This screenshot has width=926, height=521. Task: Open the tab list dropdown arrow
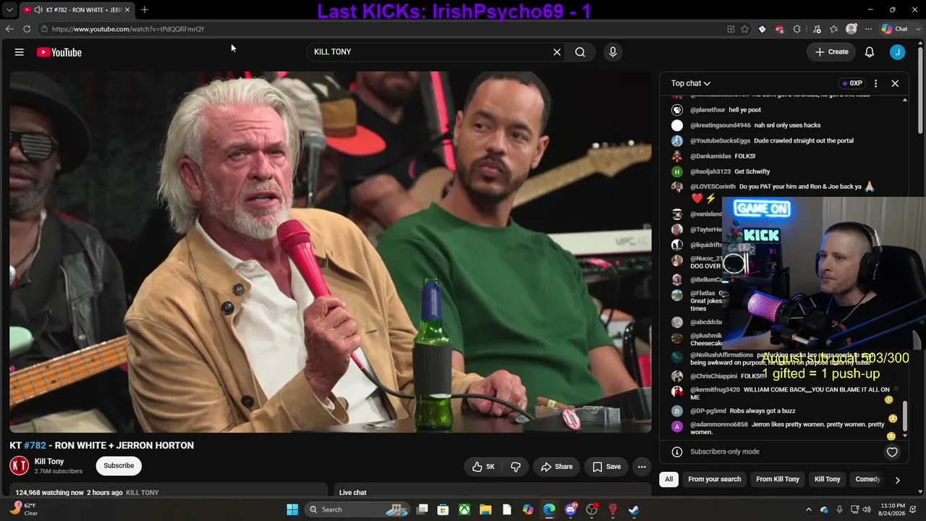(x=9, y=9)
